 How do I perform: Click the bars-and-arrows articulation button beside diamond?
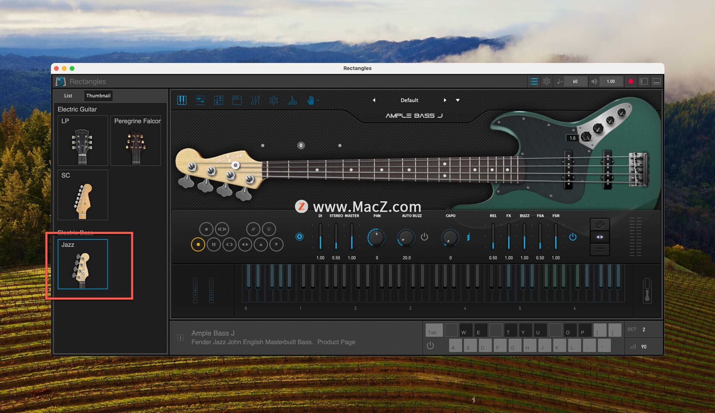222,229
